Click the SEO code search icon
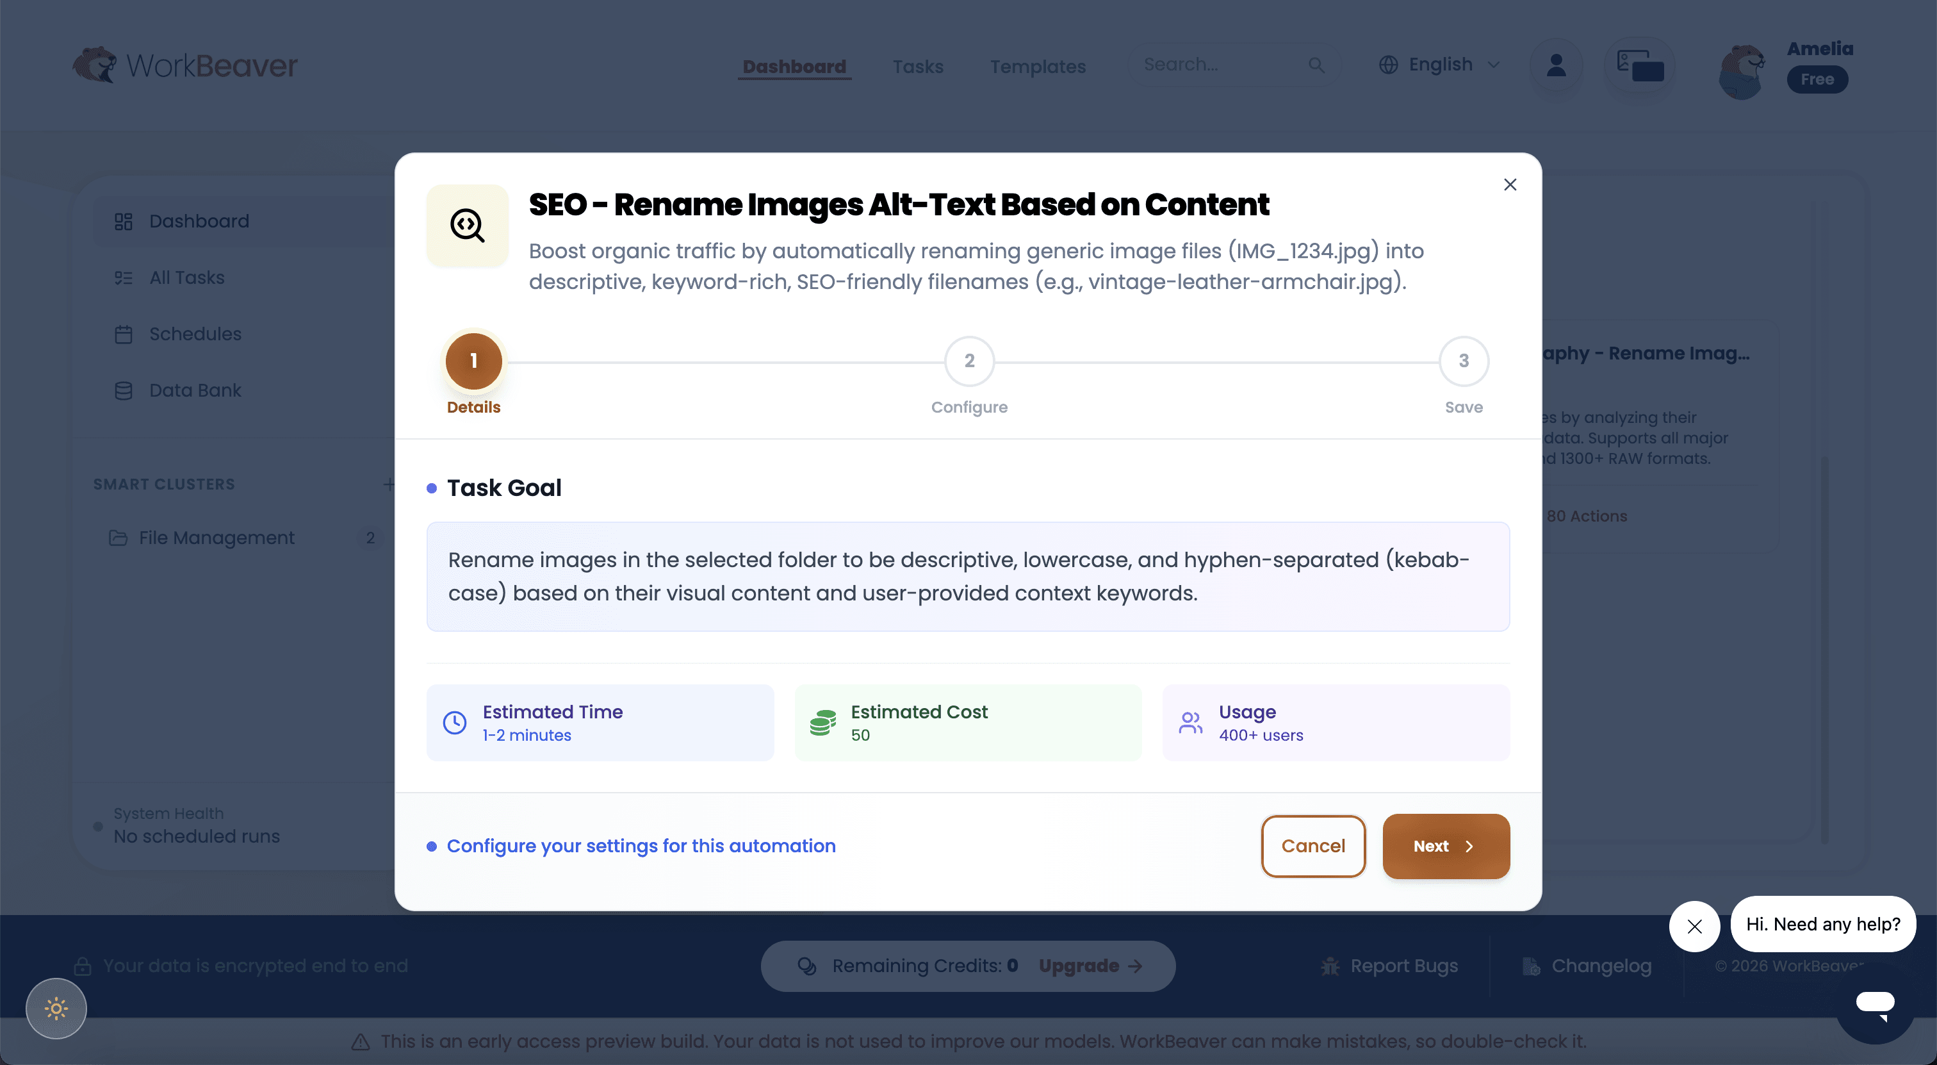 tap(467, 226)
